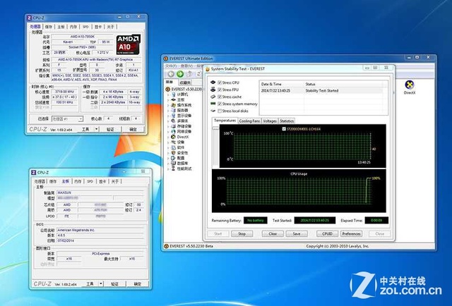Open the 工具 dropdown arrow in CPU-Z processor window
Screen dimensions: 452x306
tap(97, 129)
